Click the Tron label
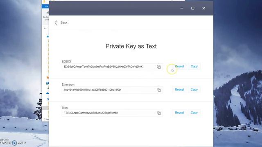 click(65, 108)
